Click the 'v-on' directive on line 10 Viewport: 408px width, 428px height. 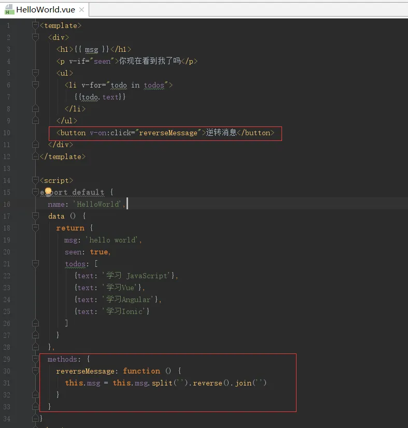point(99,133)
